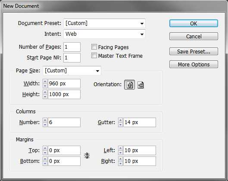Toggle the margins link chain icon

click(87, 156)
